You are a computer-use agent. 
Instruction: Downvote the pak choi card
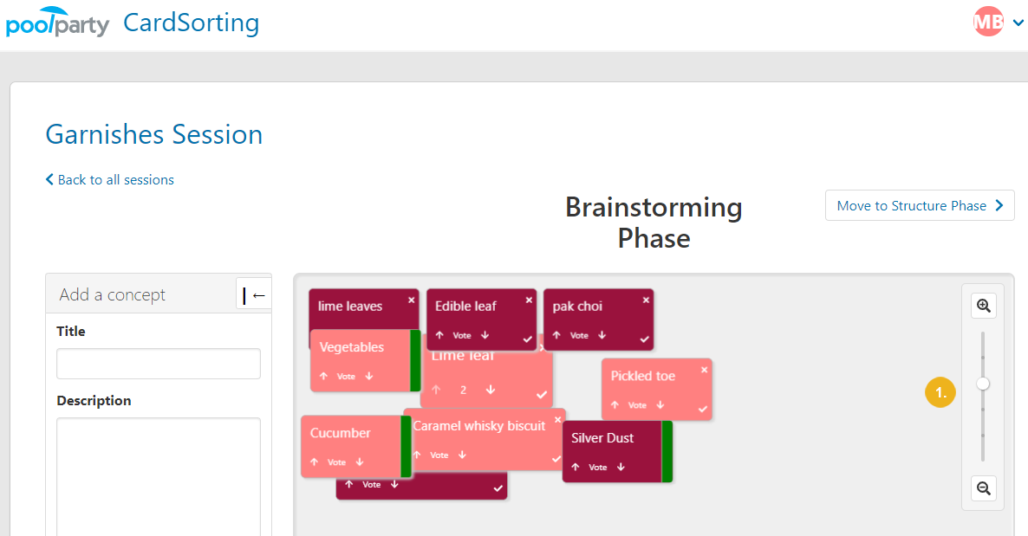602,335
